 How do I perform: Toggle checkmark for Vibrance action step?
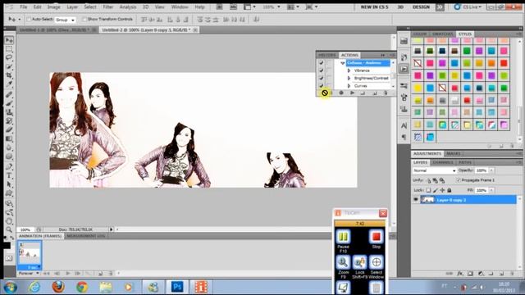[x=321, y=70]
